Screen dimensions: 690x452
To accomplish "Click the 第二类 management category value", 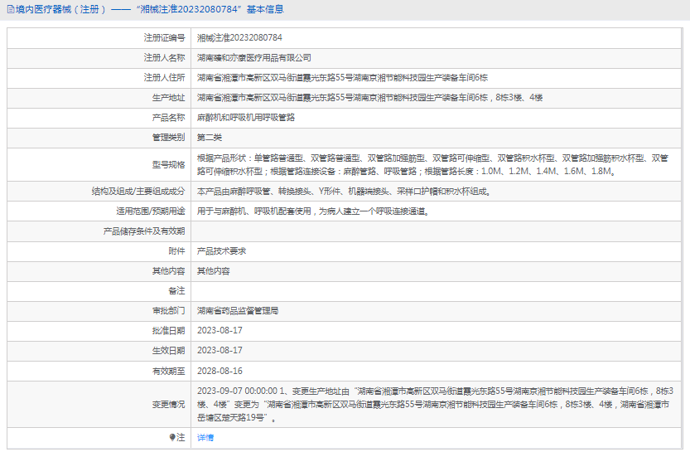I will pos(210,138).
